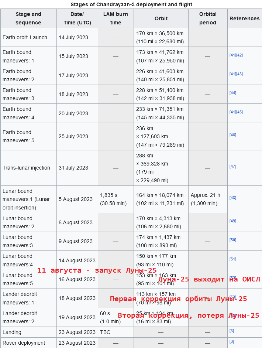Select the 'Earth bound maneuvers: 5' cell
This screenshot has height=348, width=262.
coord(28,136)
